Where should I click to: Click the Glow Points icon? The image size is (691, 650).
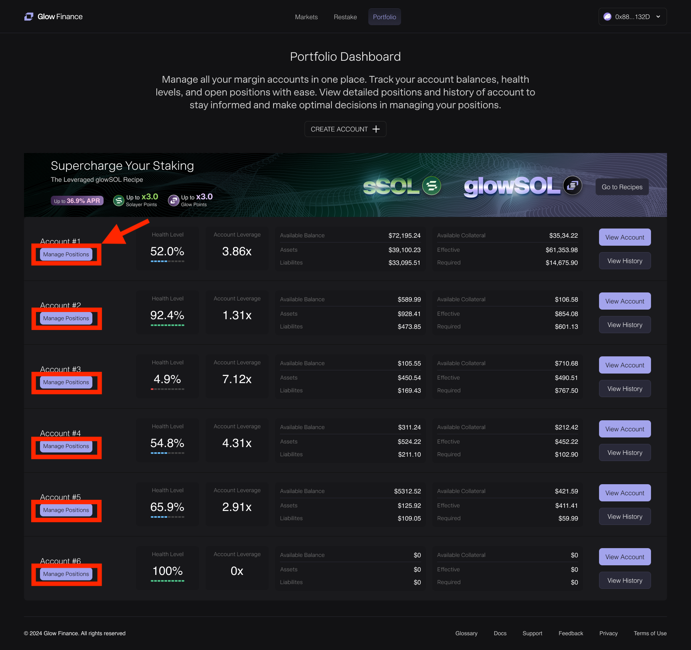(x=174, y=201)
